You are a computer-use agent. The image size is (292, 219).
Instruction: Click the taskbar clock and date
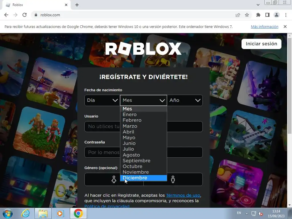pyautogui.click(x=276, y=214)
